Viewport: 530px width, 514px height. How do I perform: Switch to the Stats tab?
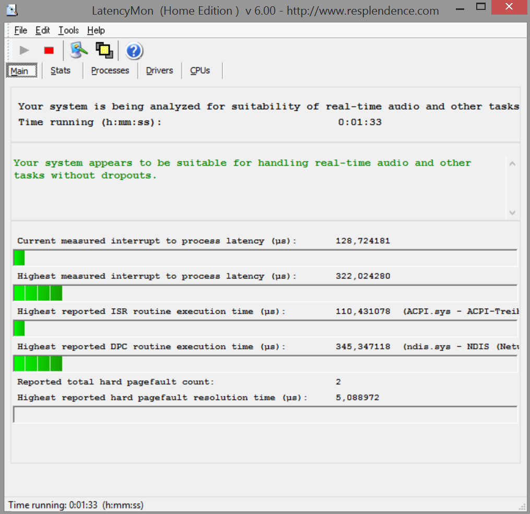[61, 71]
